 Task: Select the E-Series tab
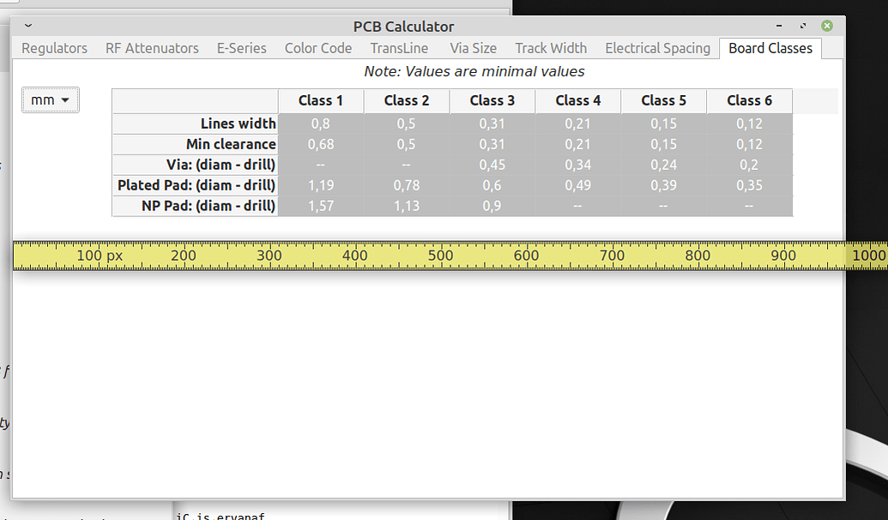tap(241, 48)
